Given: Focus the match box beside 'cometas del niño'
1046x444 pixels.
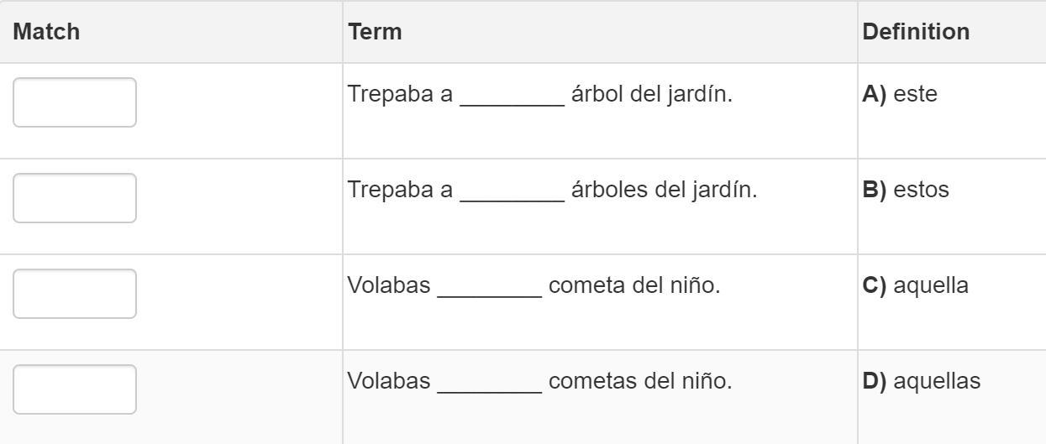Looking at the screenshot, I should tap(75, 389).
